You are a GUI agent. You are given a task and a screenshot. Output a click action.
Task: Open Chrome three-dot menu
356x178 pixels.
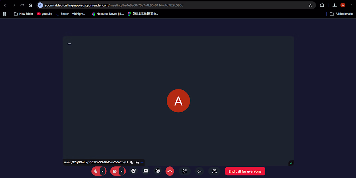pyautogui.click(x=351, y=5)
